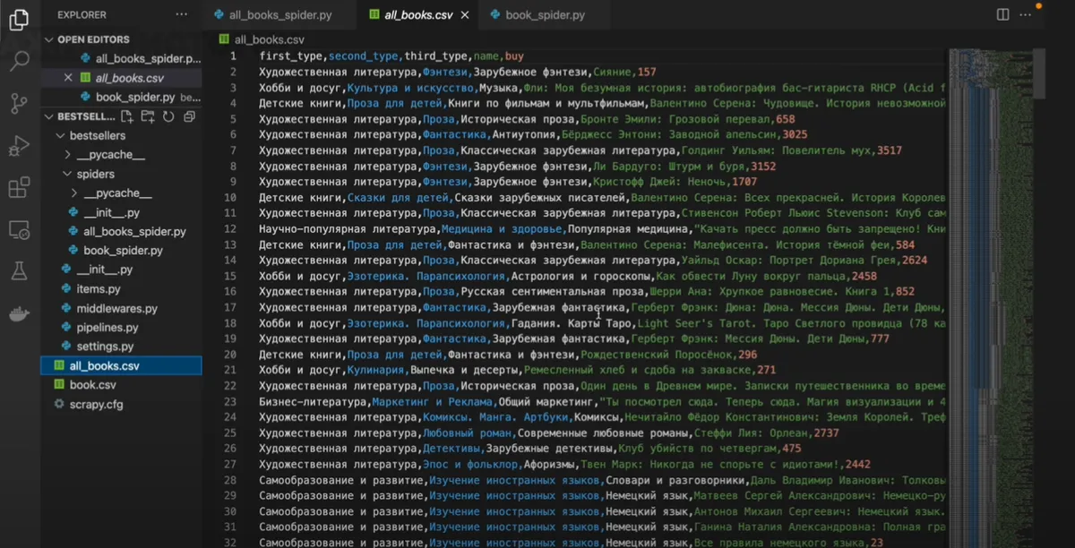Image resolution: width=1075 pixels, height=548 pixels.
Task: Click line number 14 in the gutter
Action: tap(230, 261)
